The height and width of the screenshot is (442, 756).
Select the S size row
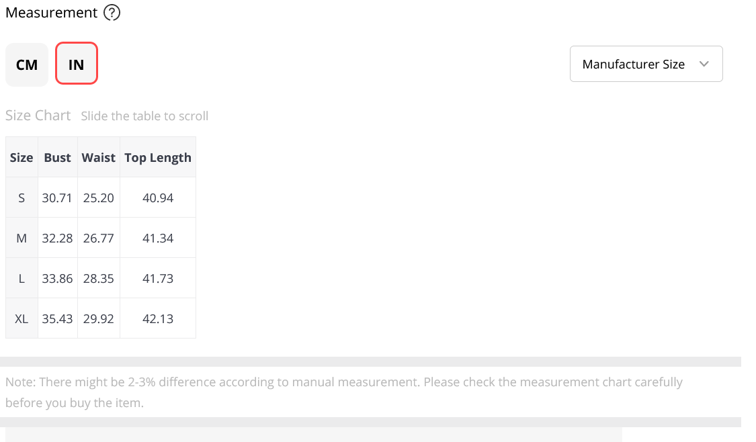tap(101, 197)
